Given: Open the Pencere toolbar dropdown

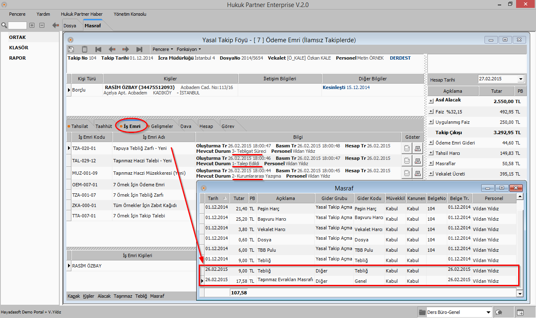Looking at the screenshot, I should point(163,49).
